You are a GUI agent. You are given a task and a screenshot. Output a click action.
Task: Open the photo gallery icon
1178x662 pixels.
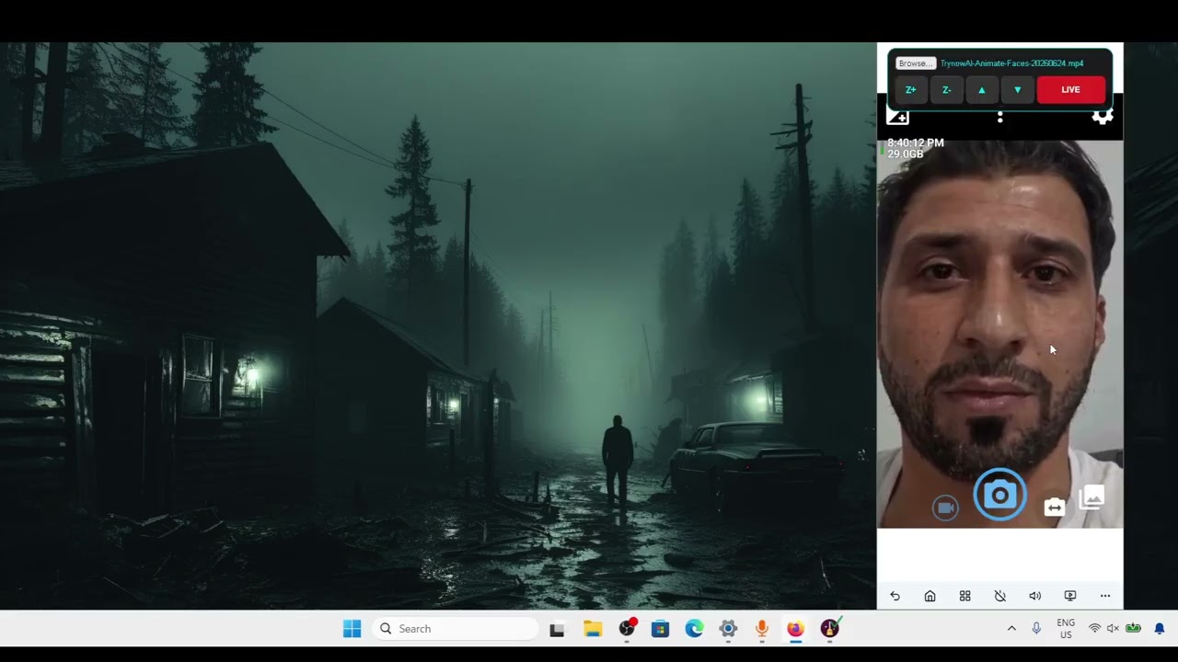coord(1091,498)
